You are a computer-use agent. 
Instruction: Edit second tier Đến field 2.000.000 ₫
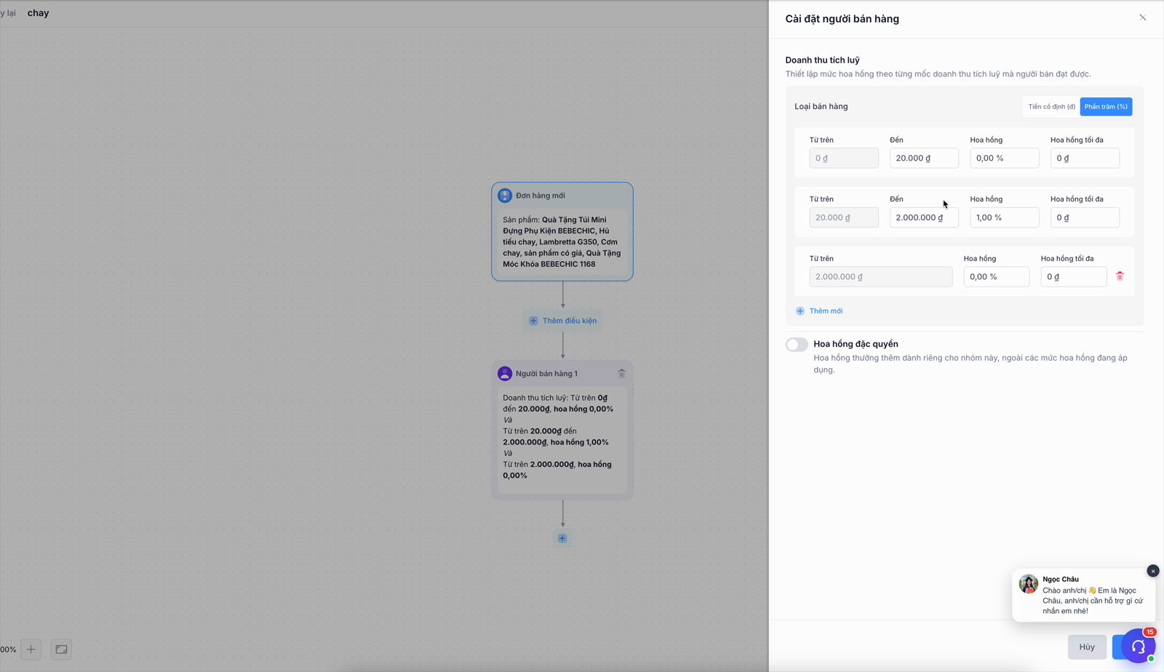(924, 217)
